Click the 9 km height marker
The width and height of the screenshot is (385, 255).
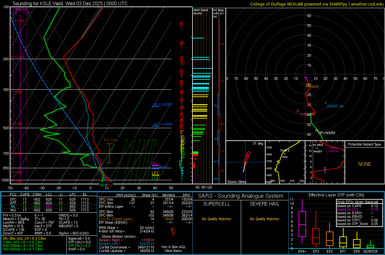tap(18, 92)
